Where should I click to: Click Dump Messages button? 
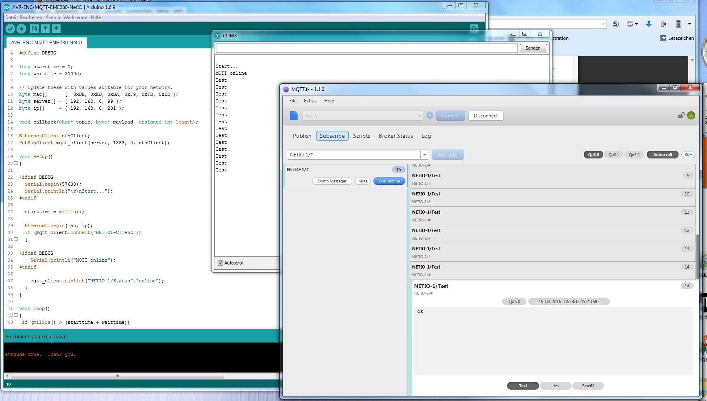[332, 181]
